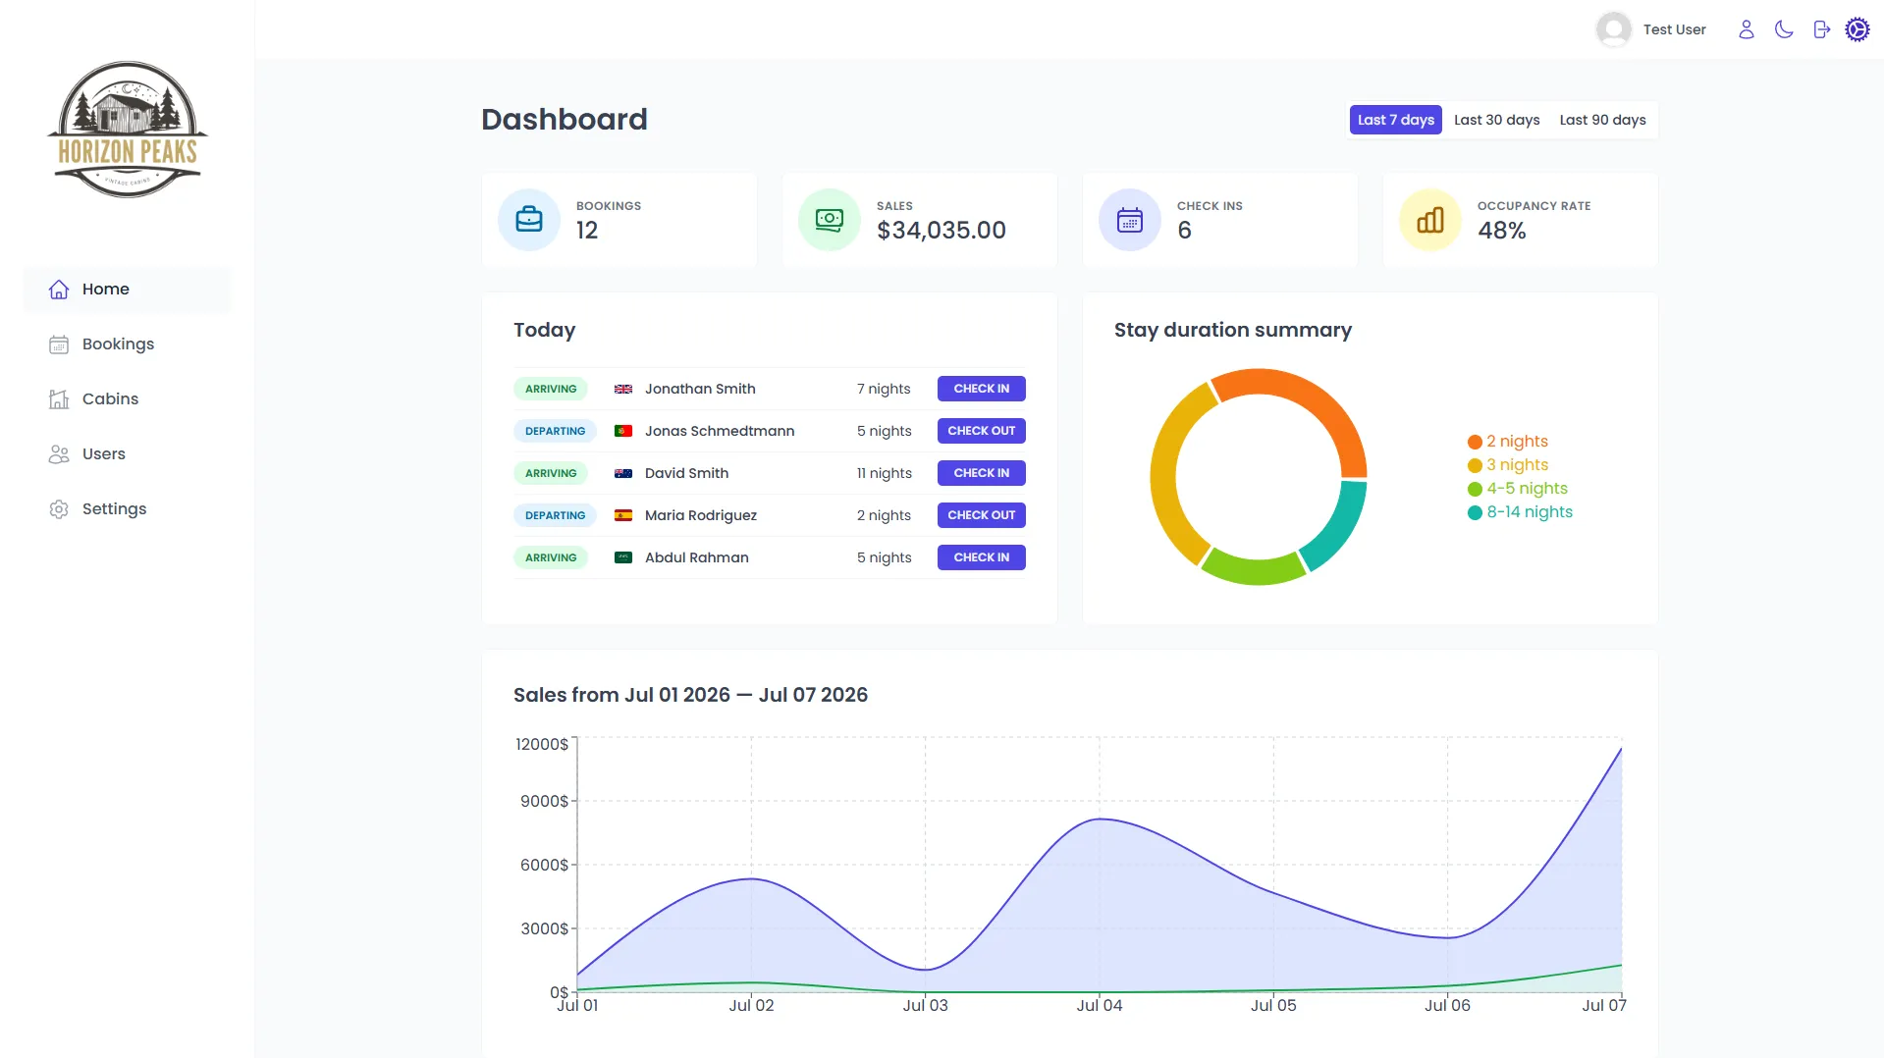Toggle dark mode with the moon icon
Screen dimensions: 1884x1058
(1784, 29)
